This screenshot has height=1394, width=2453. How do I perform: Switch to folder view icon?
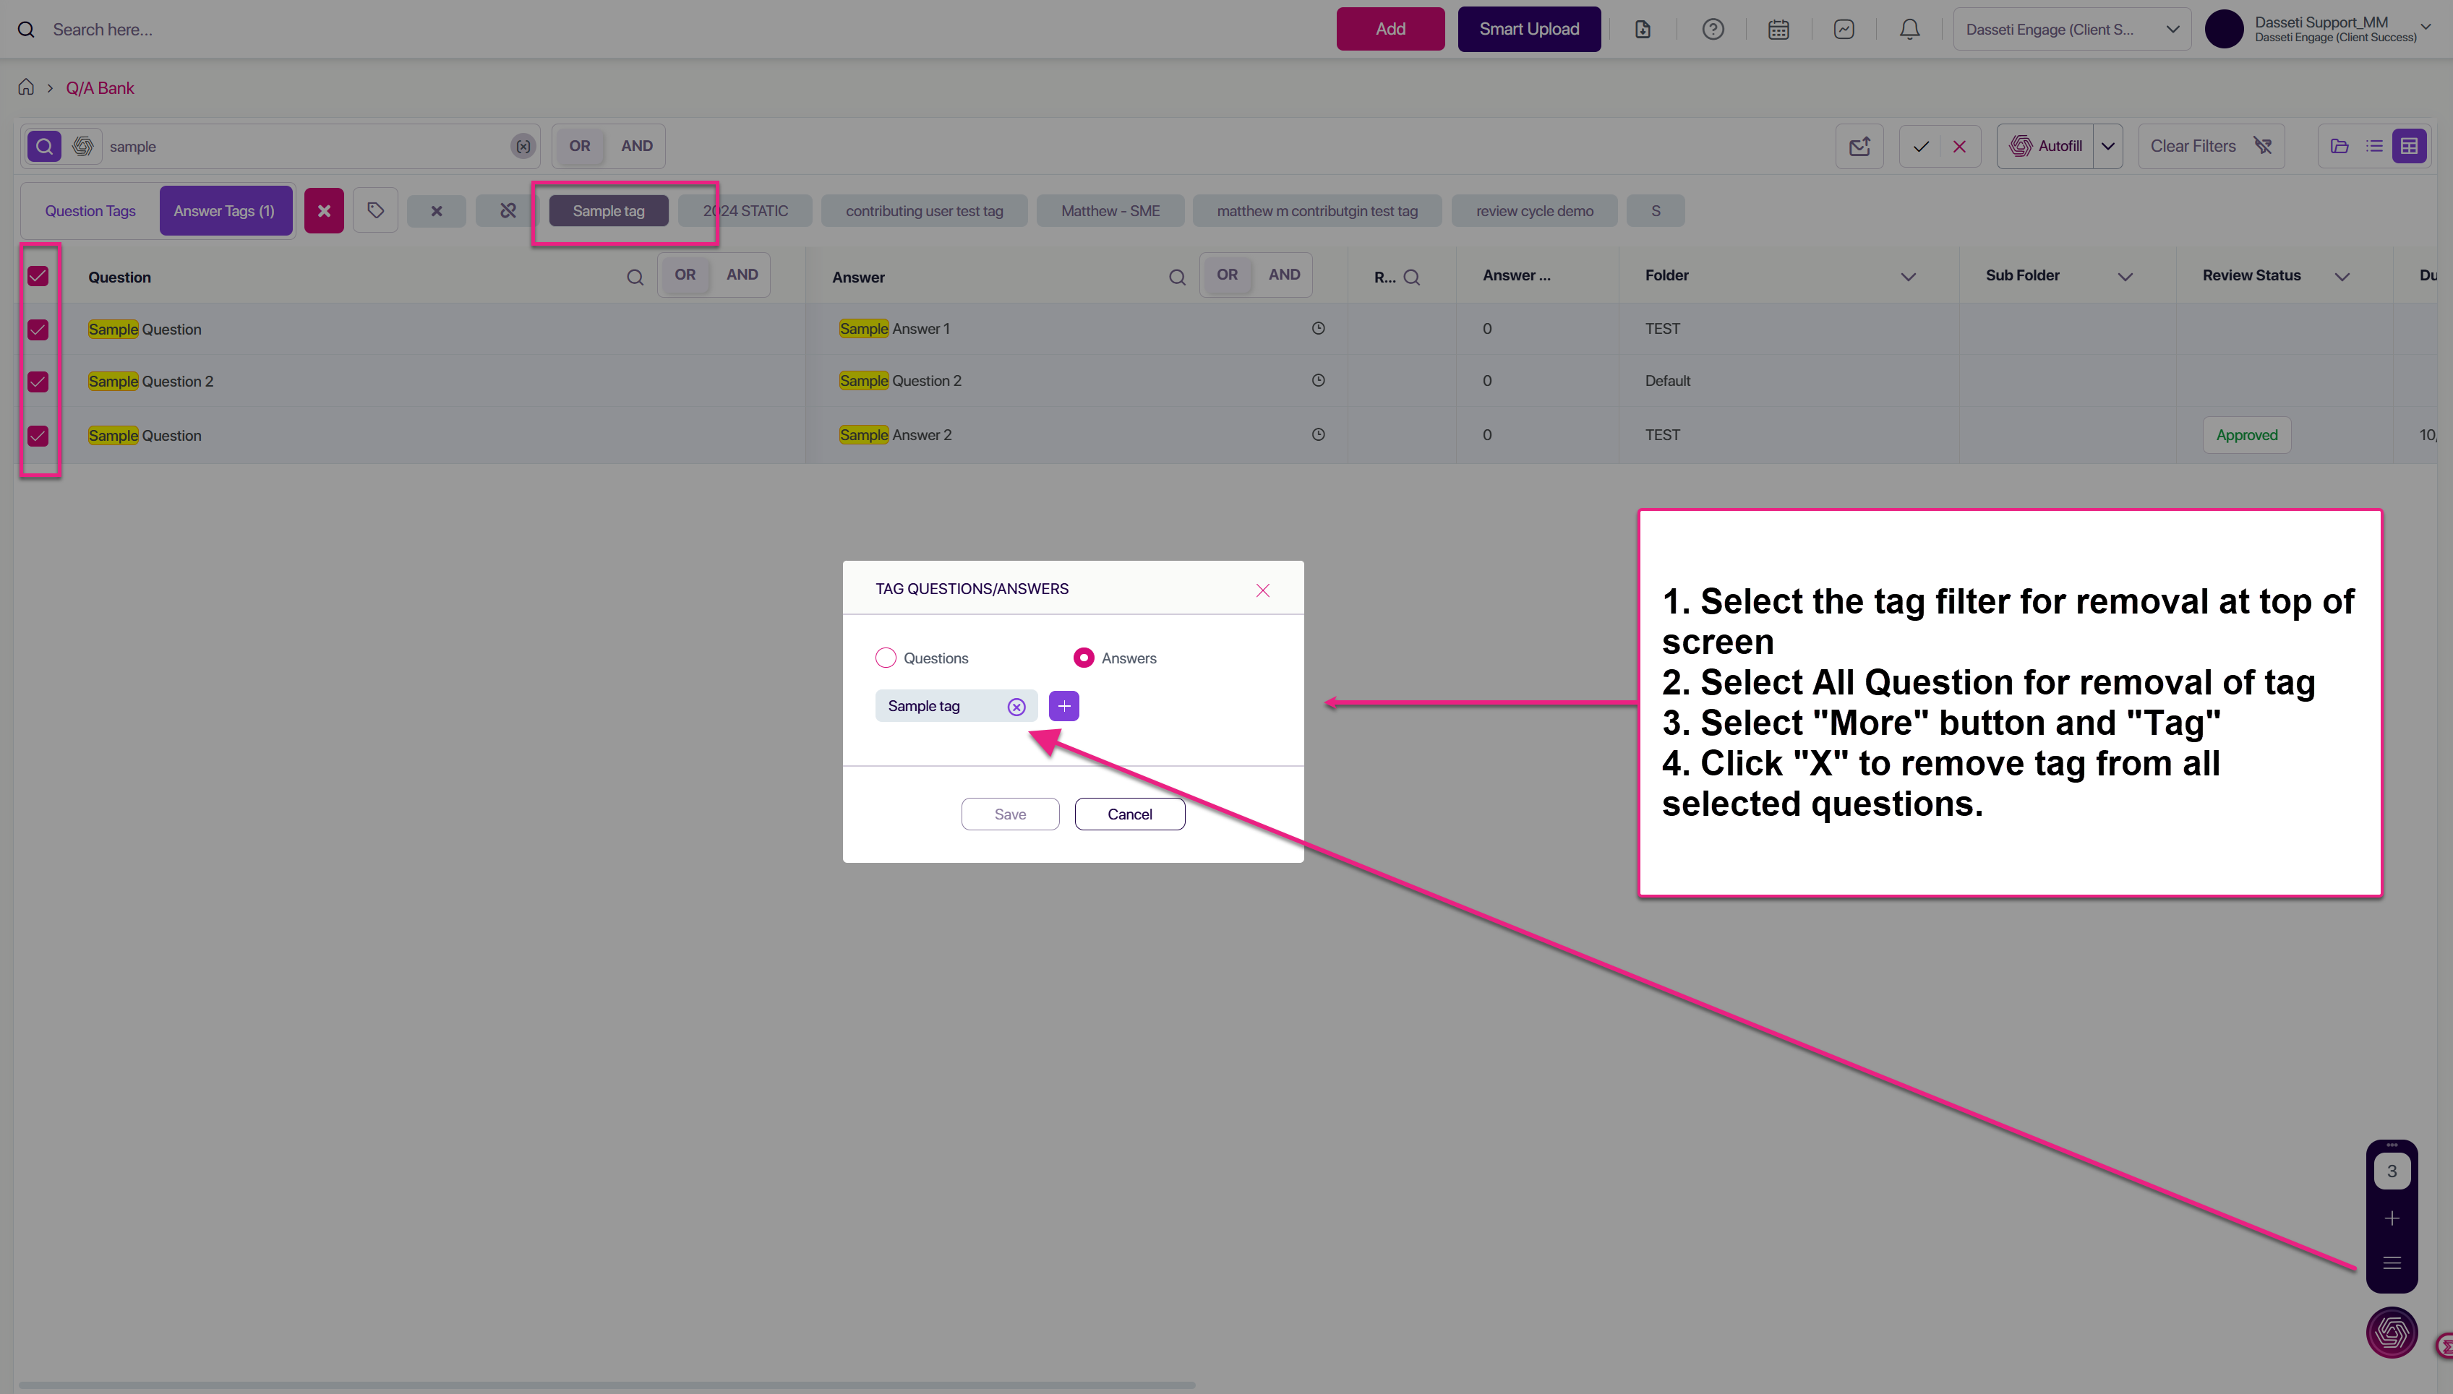(x=2340, y=147)
